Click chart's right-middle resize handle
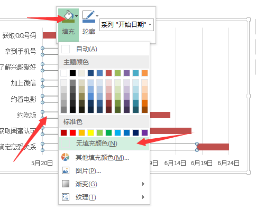Image resolution: width=256 pixels, height=210 pixels. pos(249,96)
